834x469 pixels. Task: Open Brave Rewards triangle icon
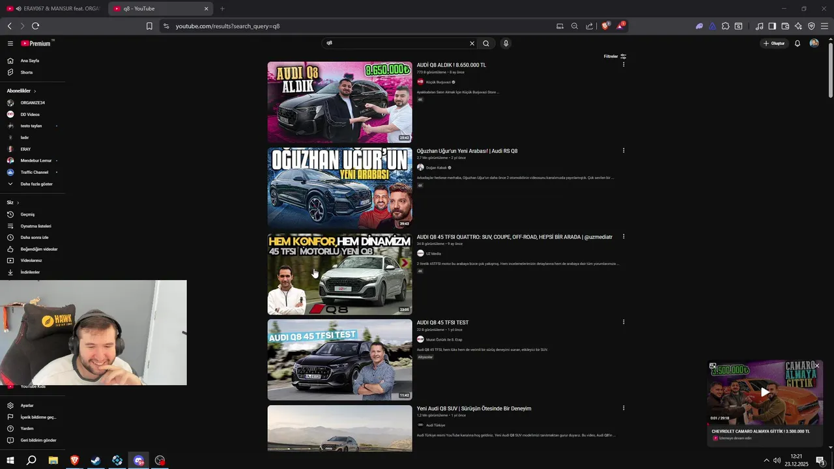(x=620, y=26)
